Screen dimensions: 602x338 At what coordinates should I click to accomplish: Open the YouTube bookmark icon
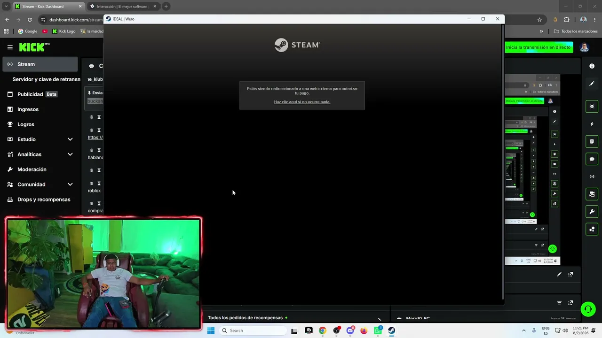click(45, 31)
